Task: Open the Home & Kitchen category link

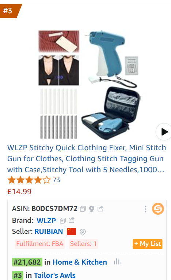Action: [x=80, y=262]
